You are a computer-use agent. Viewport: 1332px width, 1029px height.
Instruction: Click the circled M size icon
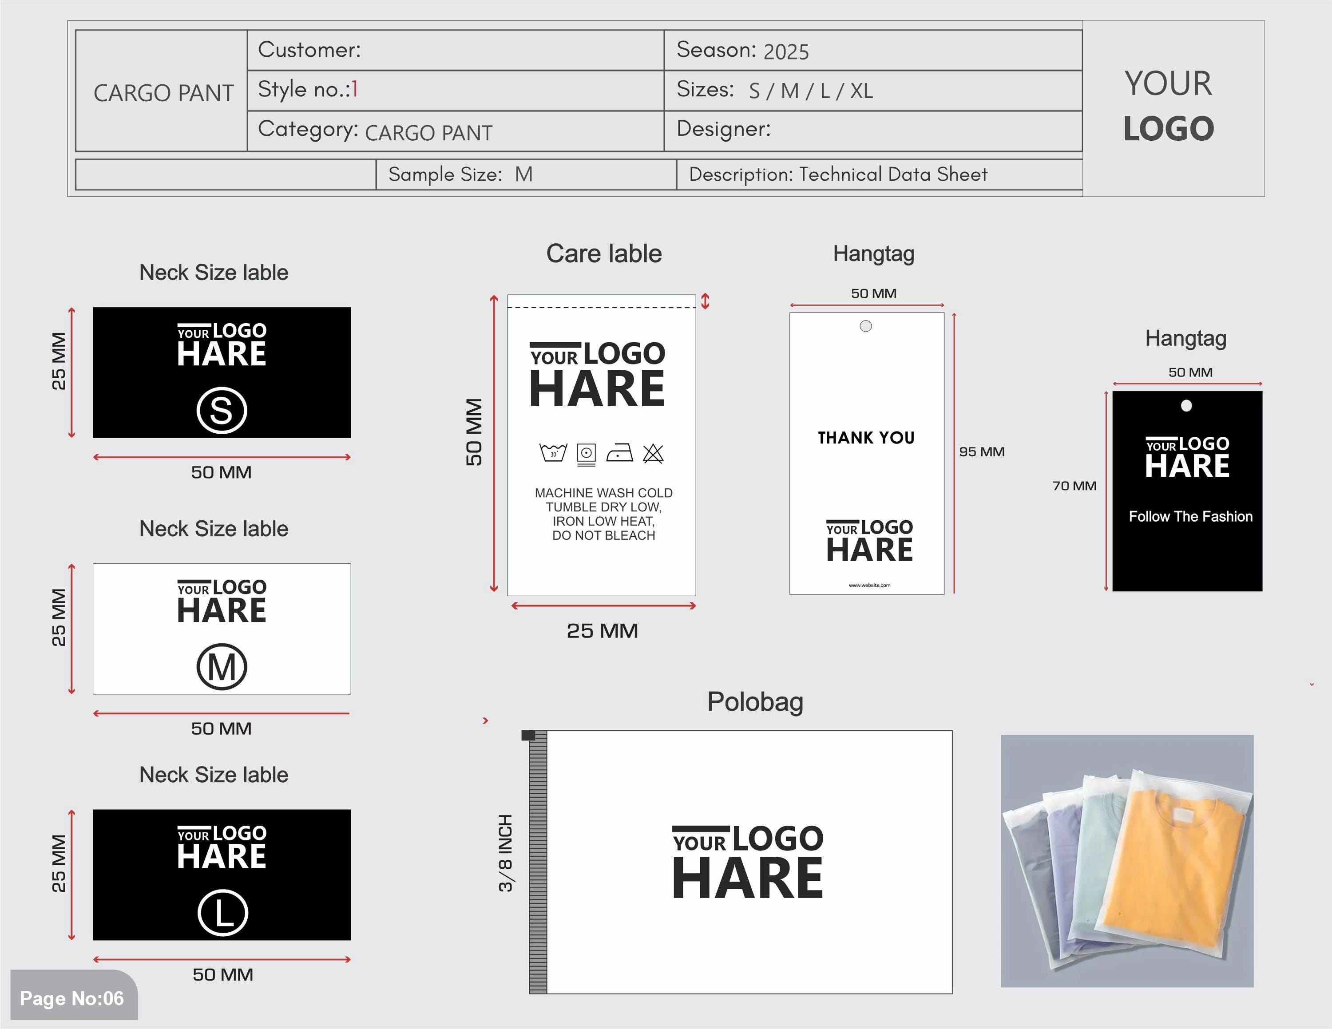click(x=222, y=666)
